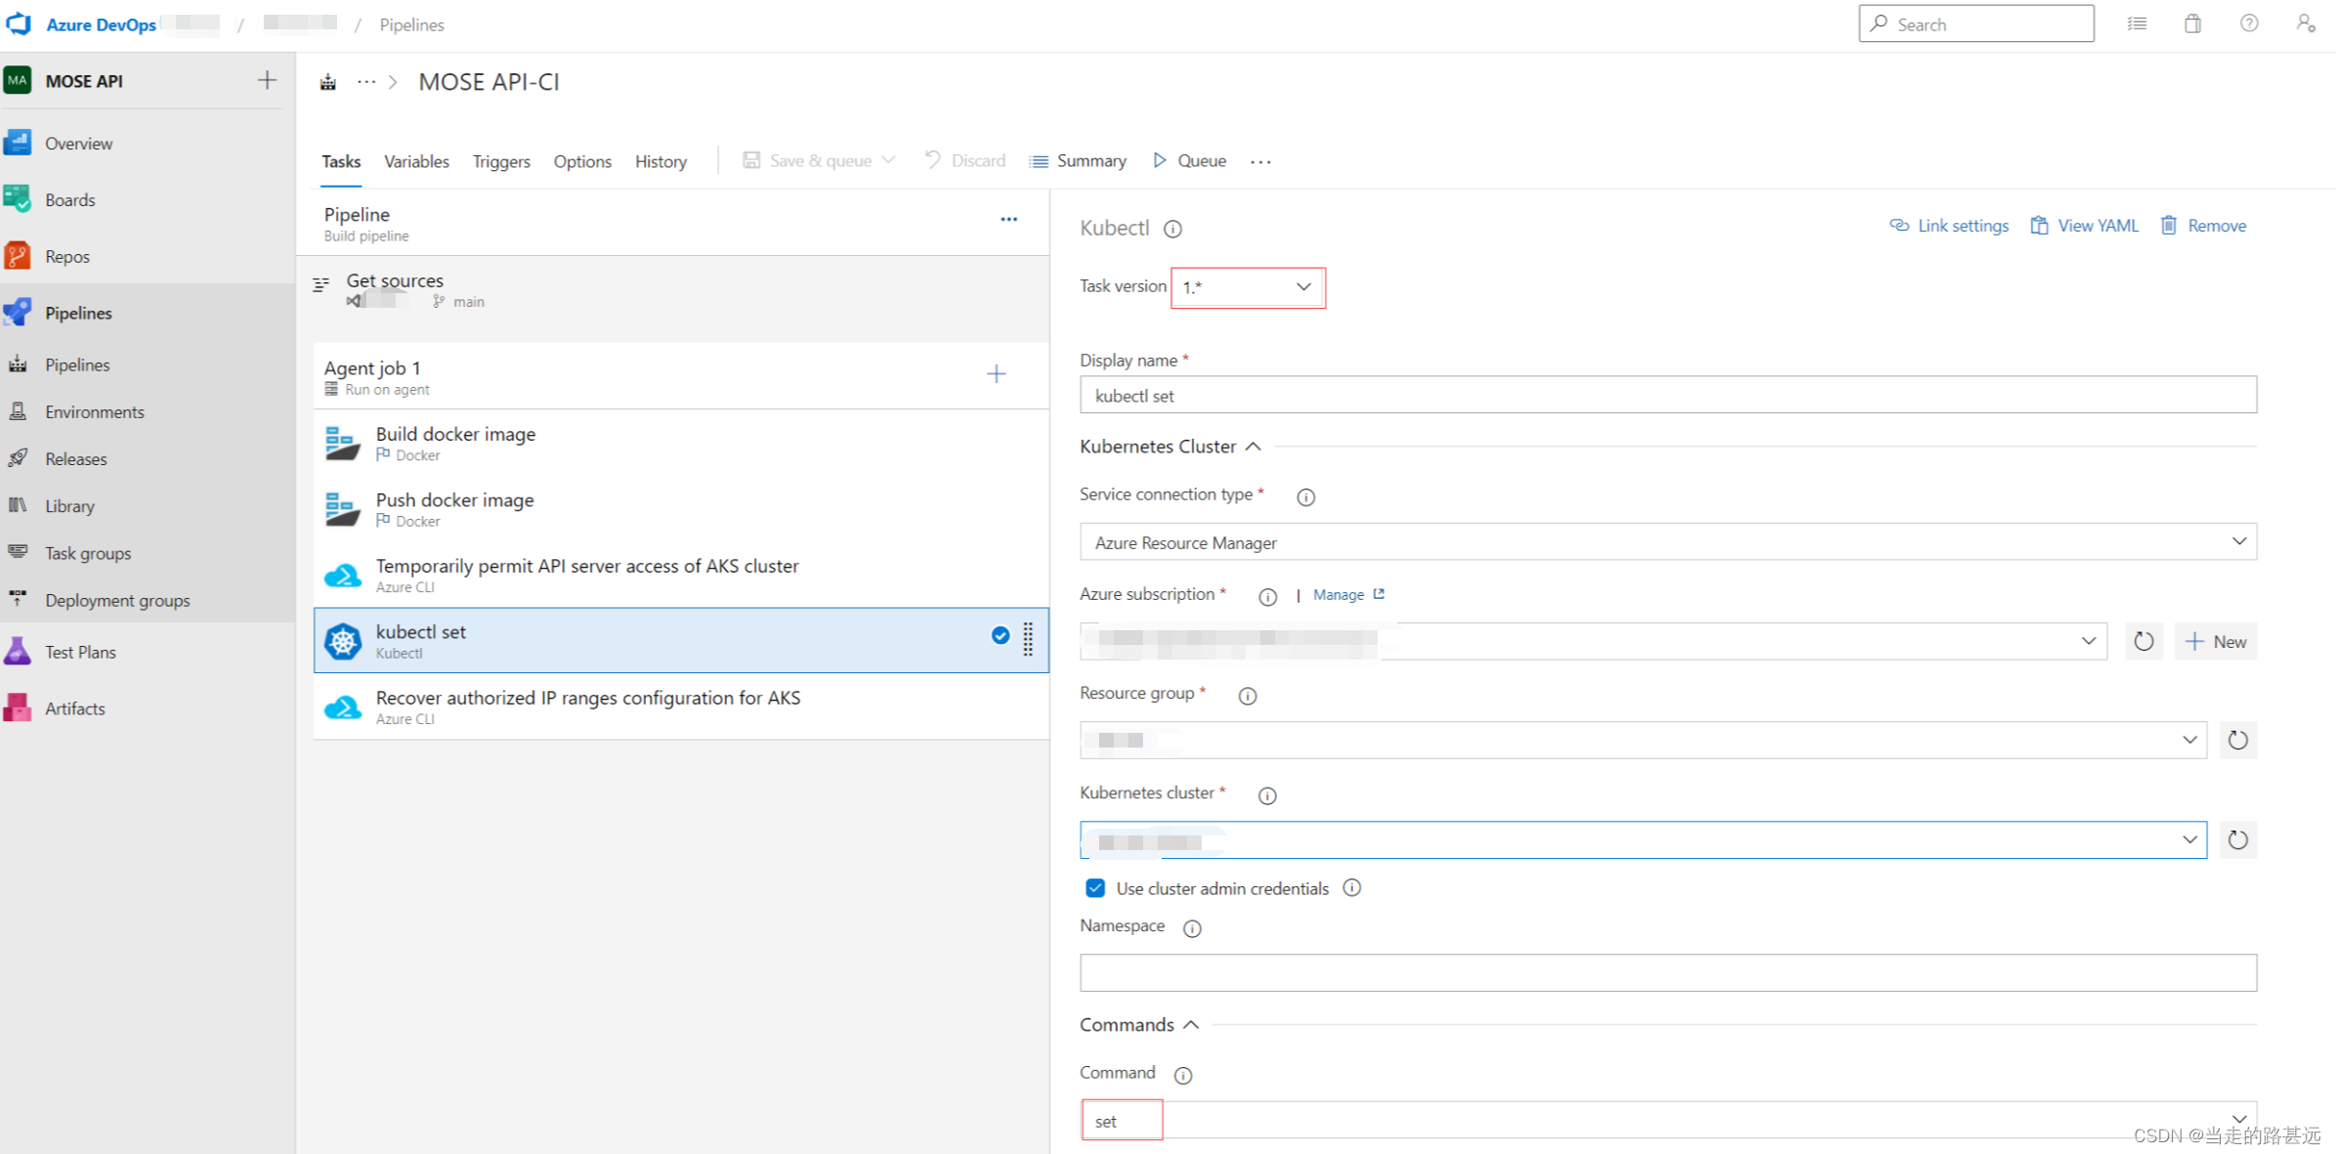
Task: Refresh the Kubernetes cluster list
Action: (x=2237, y=840)
